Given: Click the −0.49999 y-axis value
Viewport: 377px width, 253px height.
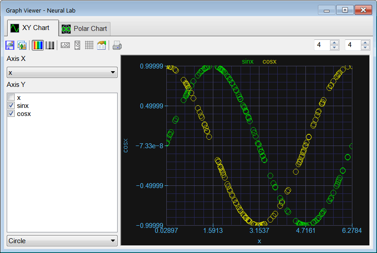Looking at the screenshot, I should [x=149, y=186].
